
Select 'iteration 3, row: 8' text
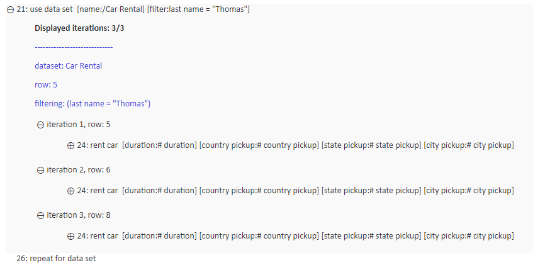[79, 215]
